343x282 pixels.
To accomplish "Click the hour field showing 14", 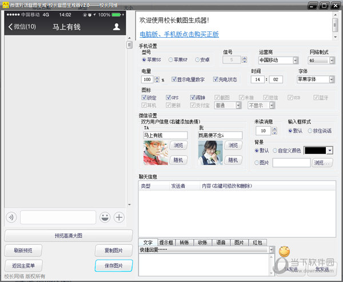I will (x=257, y=79).
